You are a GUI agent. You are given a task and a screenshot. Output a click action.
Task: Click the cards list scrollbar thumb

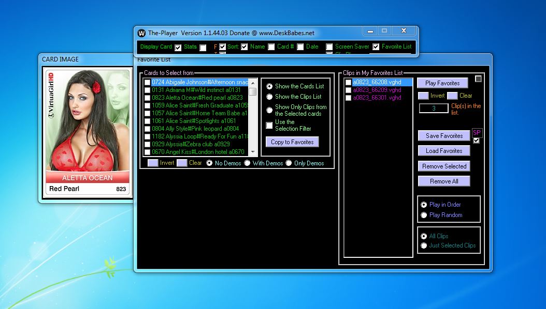[253, 91]
